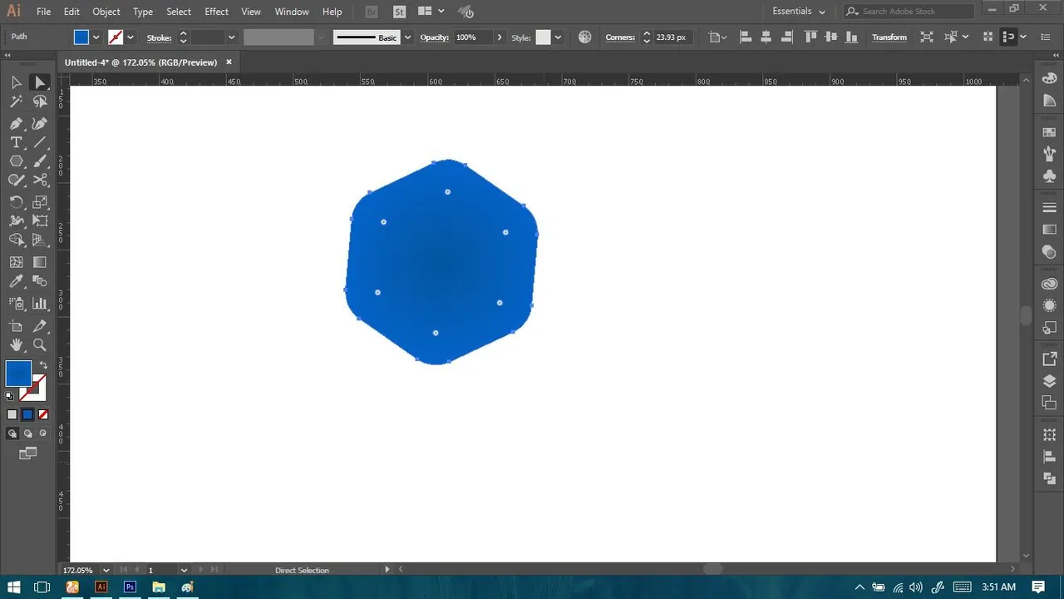Screen dimensions: 1064x599
Task: Enable Draw Normal mode
Action: (x=12, y=433)
